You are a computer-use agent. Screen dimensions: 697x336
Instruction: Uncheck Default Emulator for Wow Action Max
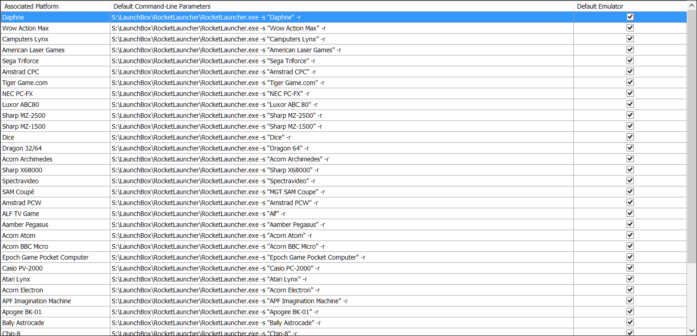[630, 28]
